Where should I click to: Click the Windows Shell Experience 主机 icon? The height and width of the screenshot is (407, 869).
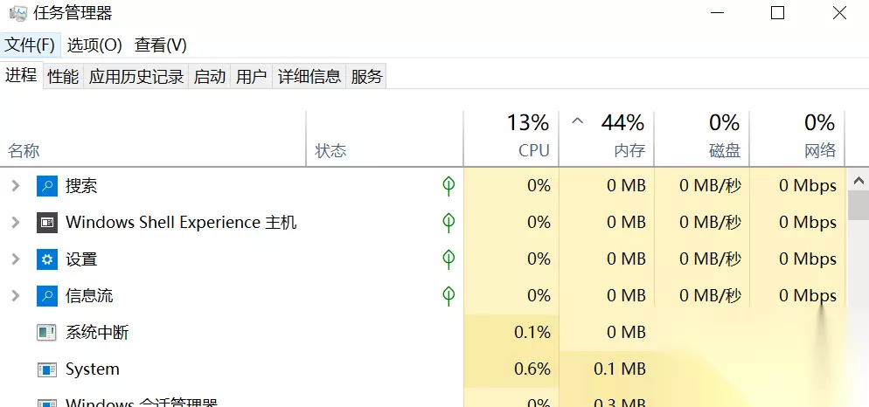(46, 223)
